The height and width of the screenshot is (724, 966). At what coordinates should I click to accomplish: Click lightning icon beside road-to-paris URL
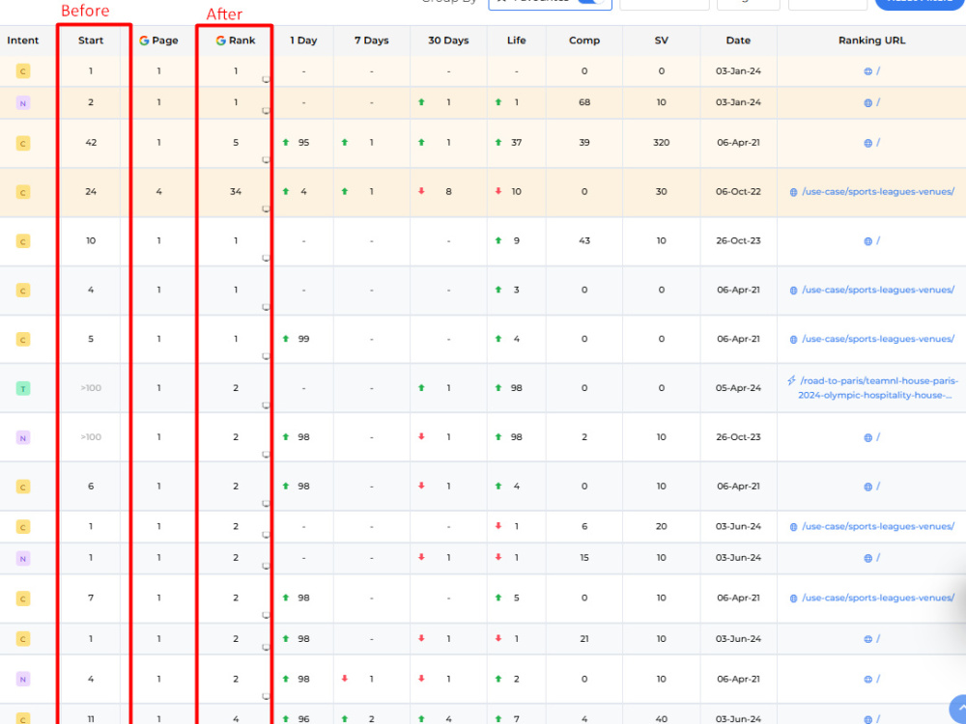(792, 380)
